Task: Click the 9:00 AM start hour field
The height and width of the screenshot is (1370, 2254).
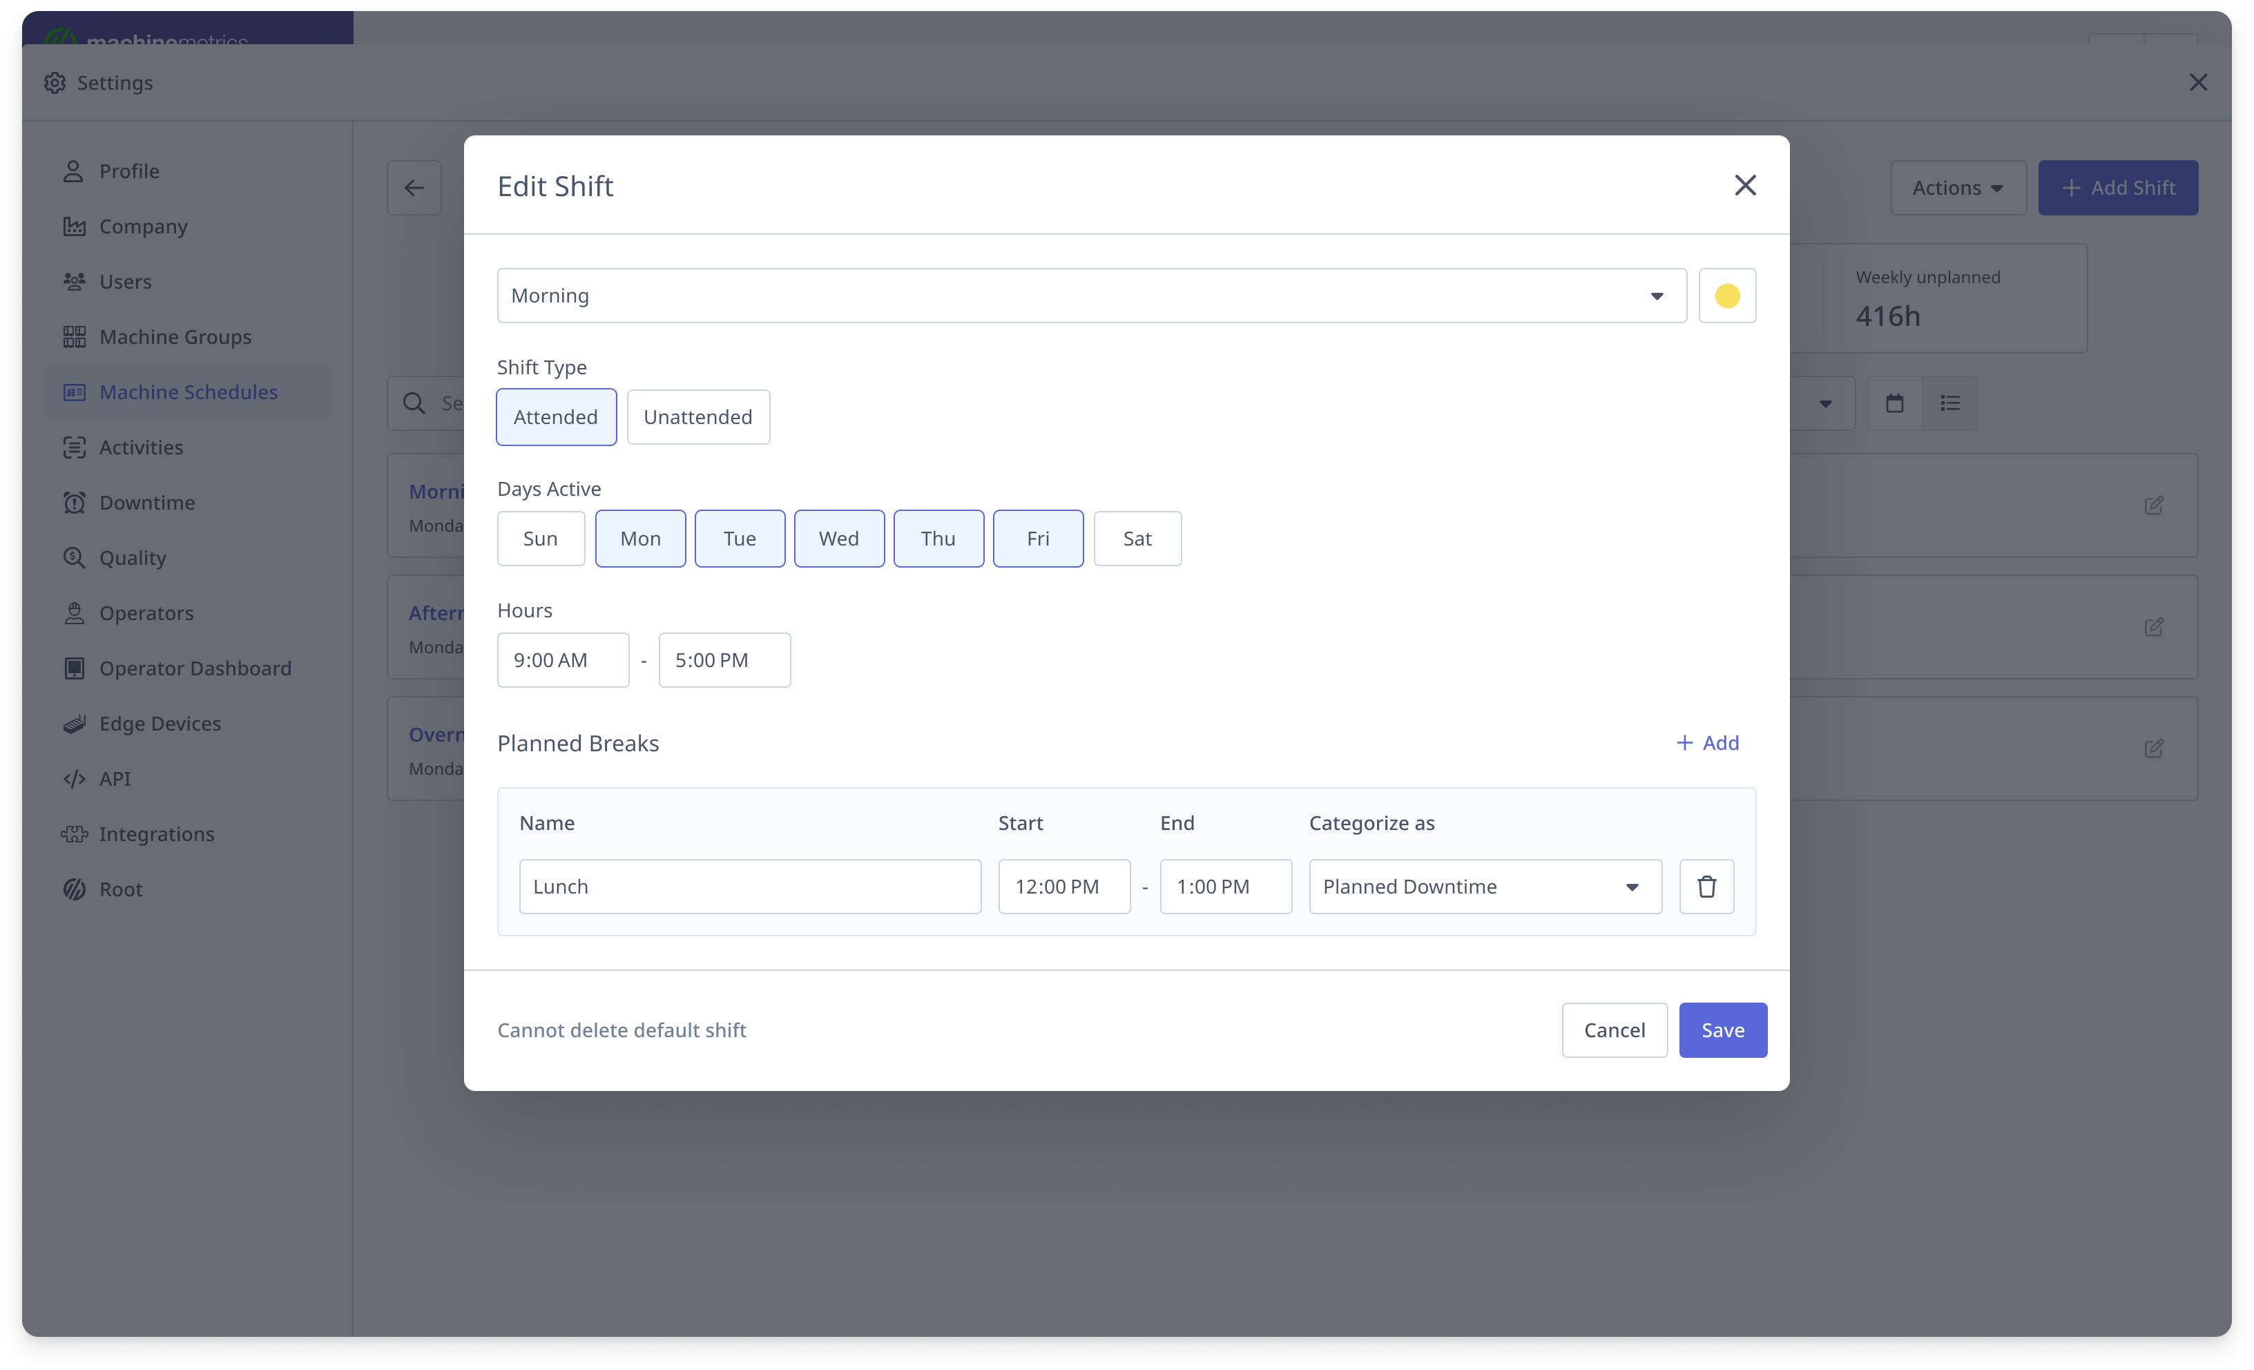Action: [563, 659]
